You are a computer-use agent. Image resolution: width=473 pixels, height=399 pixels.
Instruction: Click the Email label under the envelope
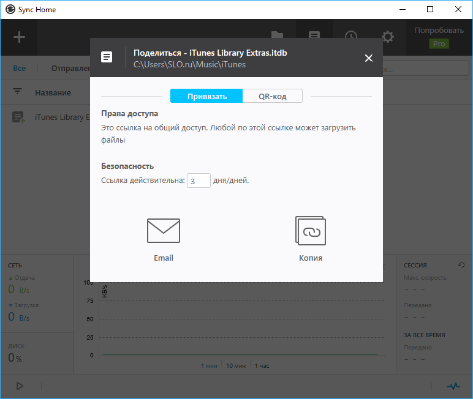[x=164, y=258]
